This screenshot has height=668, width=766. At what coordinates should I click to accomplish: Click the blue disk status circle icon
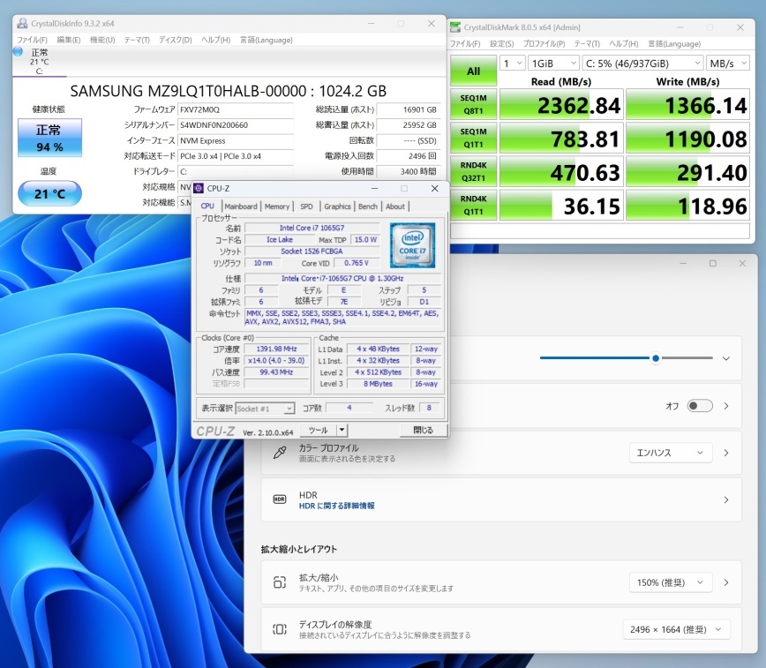point(18,52)
